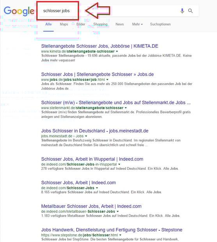The image size is (217, 242).
Task: Open the Shopping tab
Action: pyautogui.click(x=100, y=24)
